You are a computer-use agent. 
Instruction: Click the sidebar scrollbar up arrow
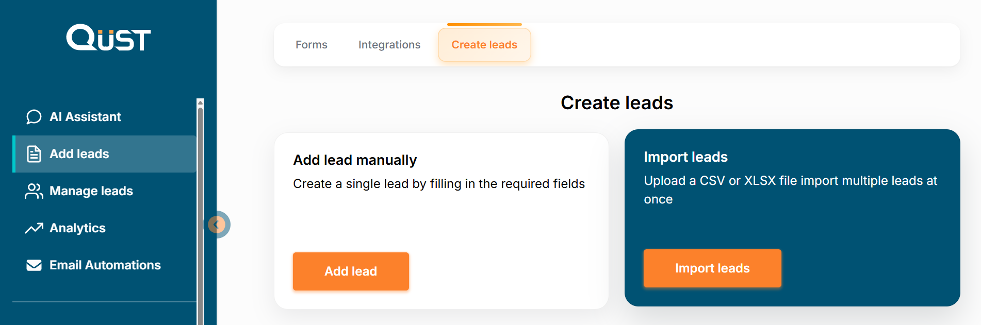pos(201,102)
